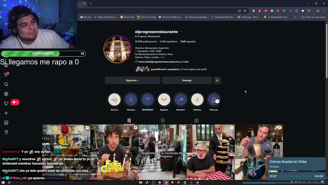Bookmark this page with the star icon
The width and height of the screenshot is (328, 185).
click(x=245, y=11)
